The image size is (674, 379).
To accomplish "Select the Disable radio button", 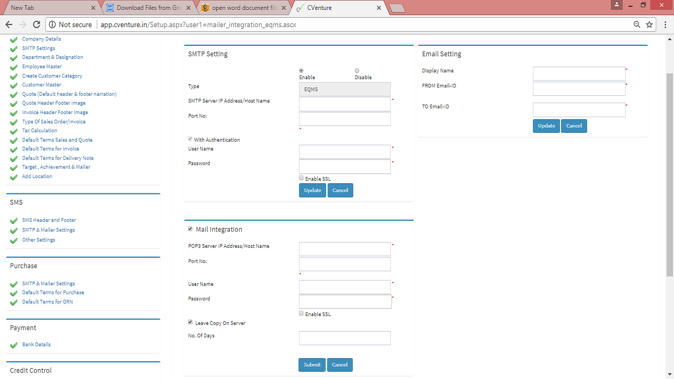I will pyautogui.click(x=357, y=71).
